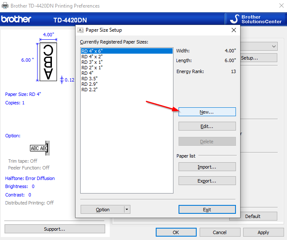Screen dimensions: 287x240
Task: Click the Trim tape: Off text
Action: click(x=23, y=161)
